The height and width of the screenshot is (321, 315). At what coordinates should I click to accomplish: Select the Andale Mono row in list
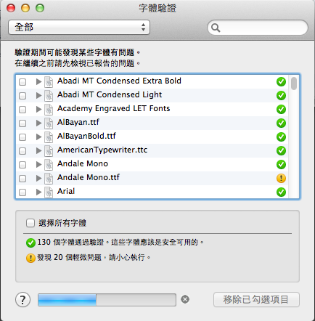point(152,164)
